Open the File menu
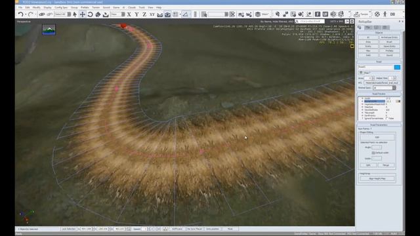The image size is (420, 236). [x=20, y=7]
